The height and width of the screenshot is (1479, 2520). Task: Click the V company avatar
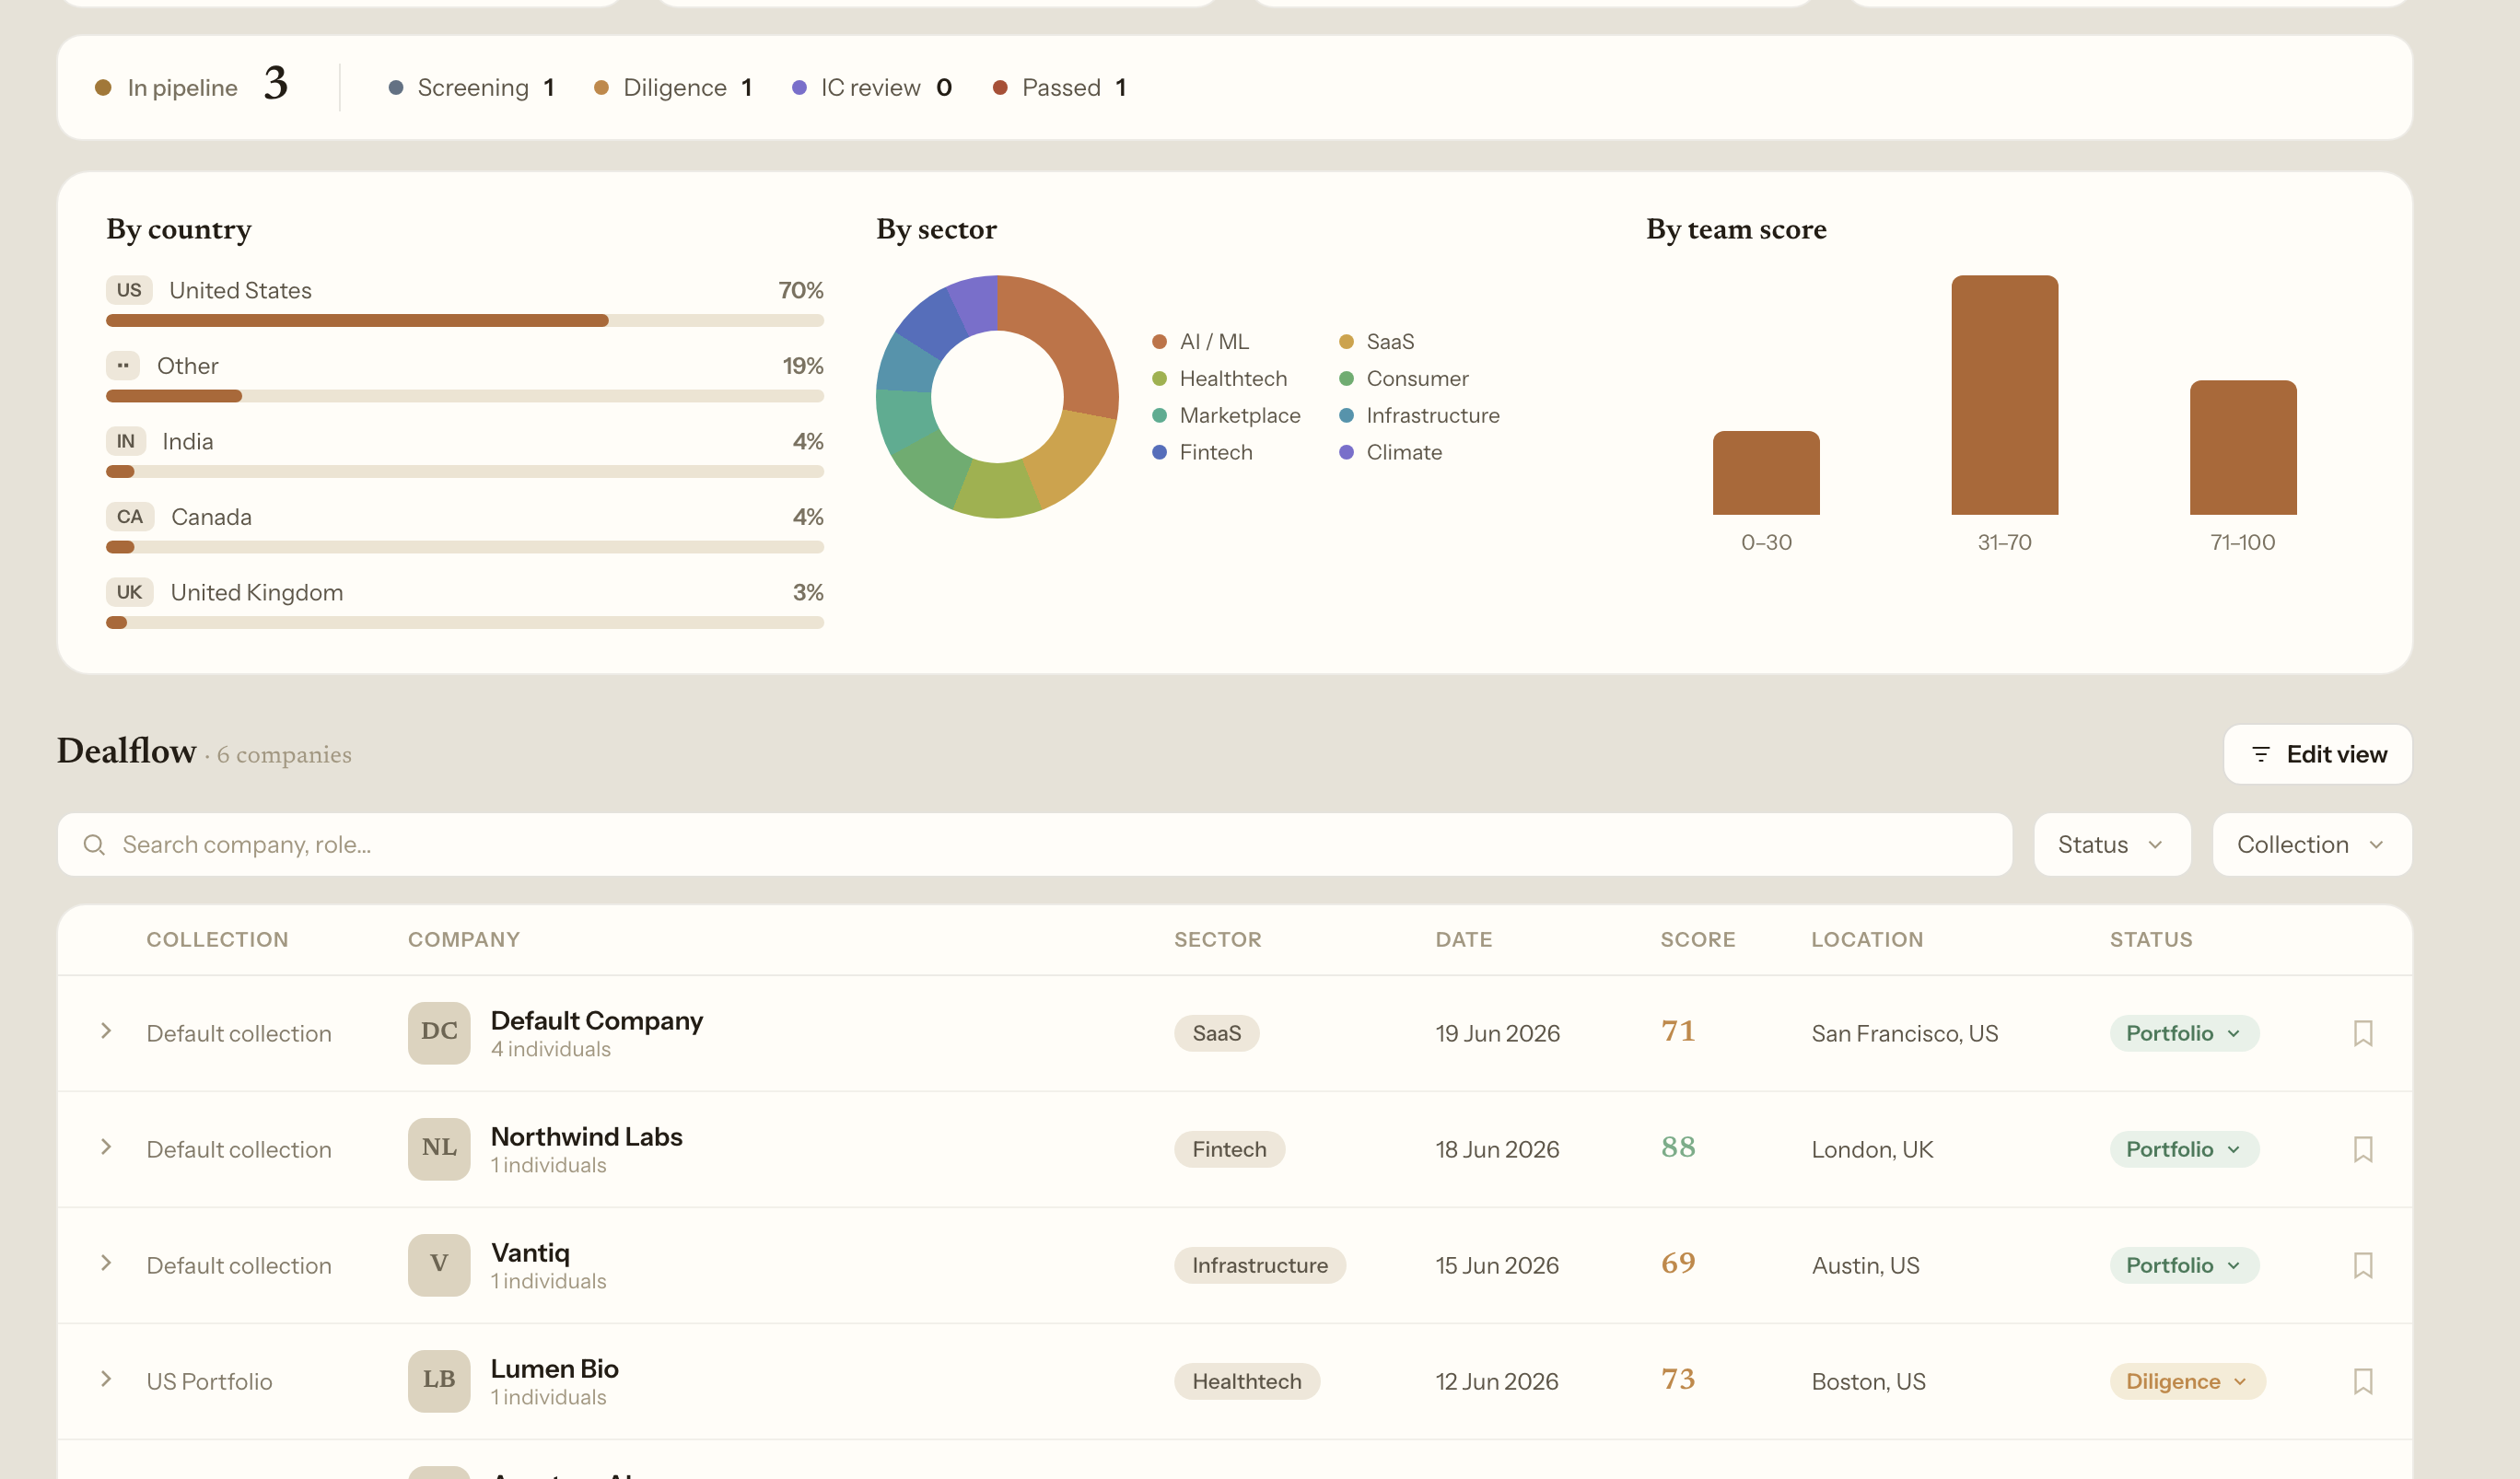(439, 1265)
